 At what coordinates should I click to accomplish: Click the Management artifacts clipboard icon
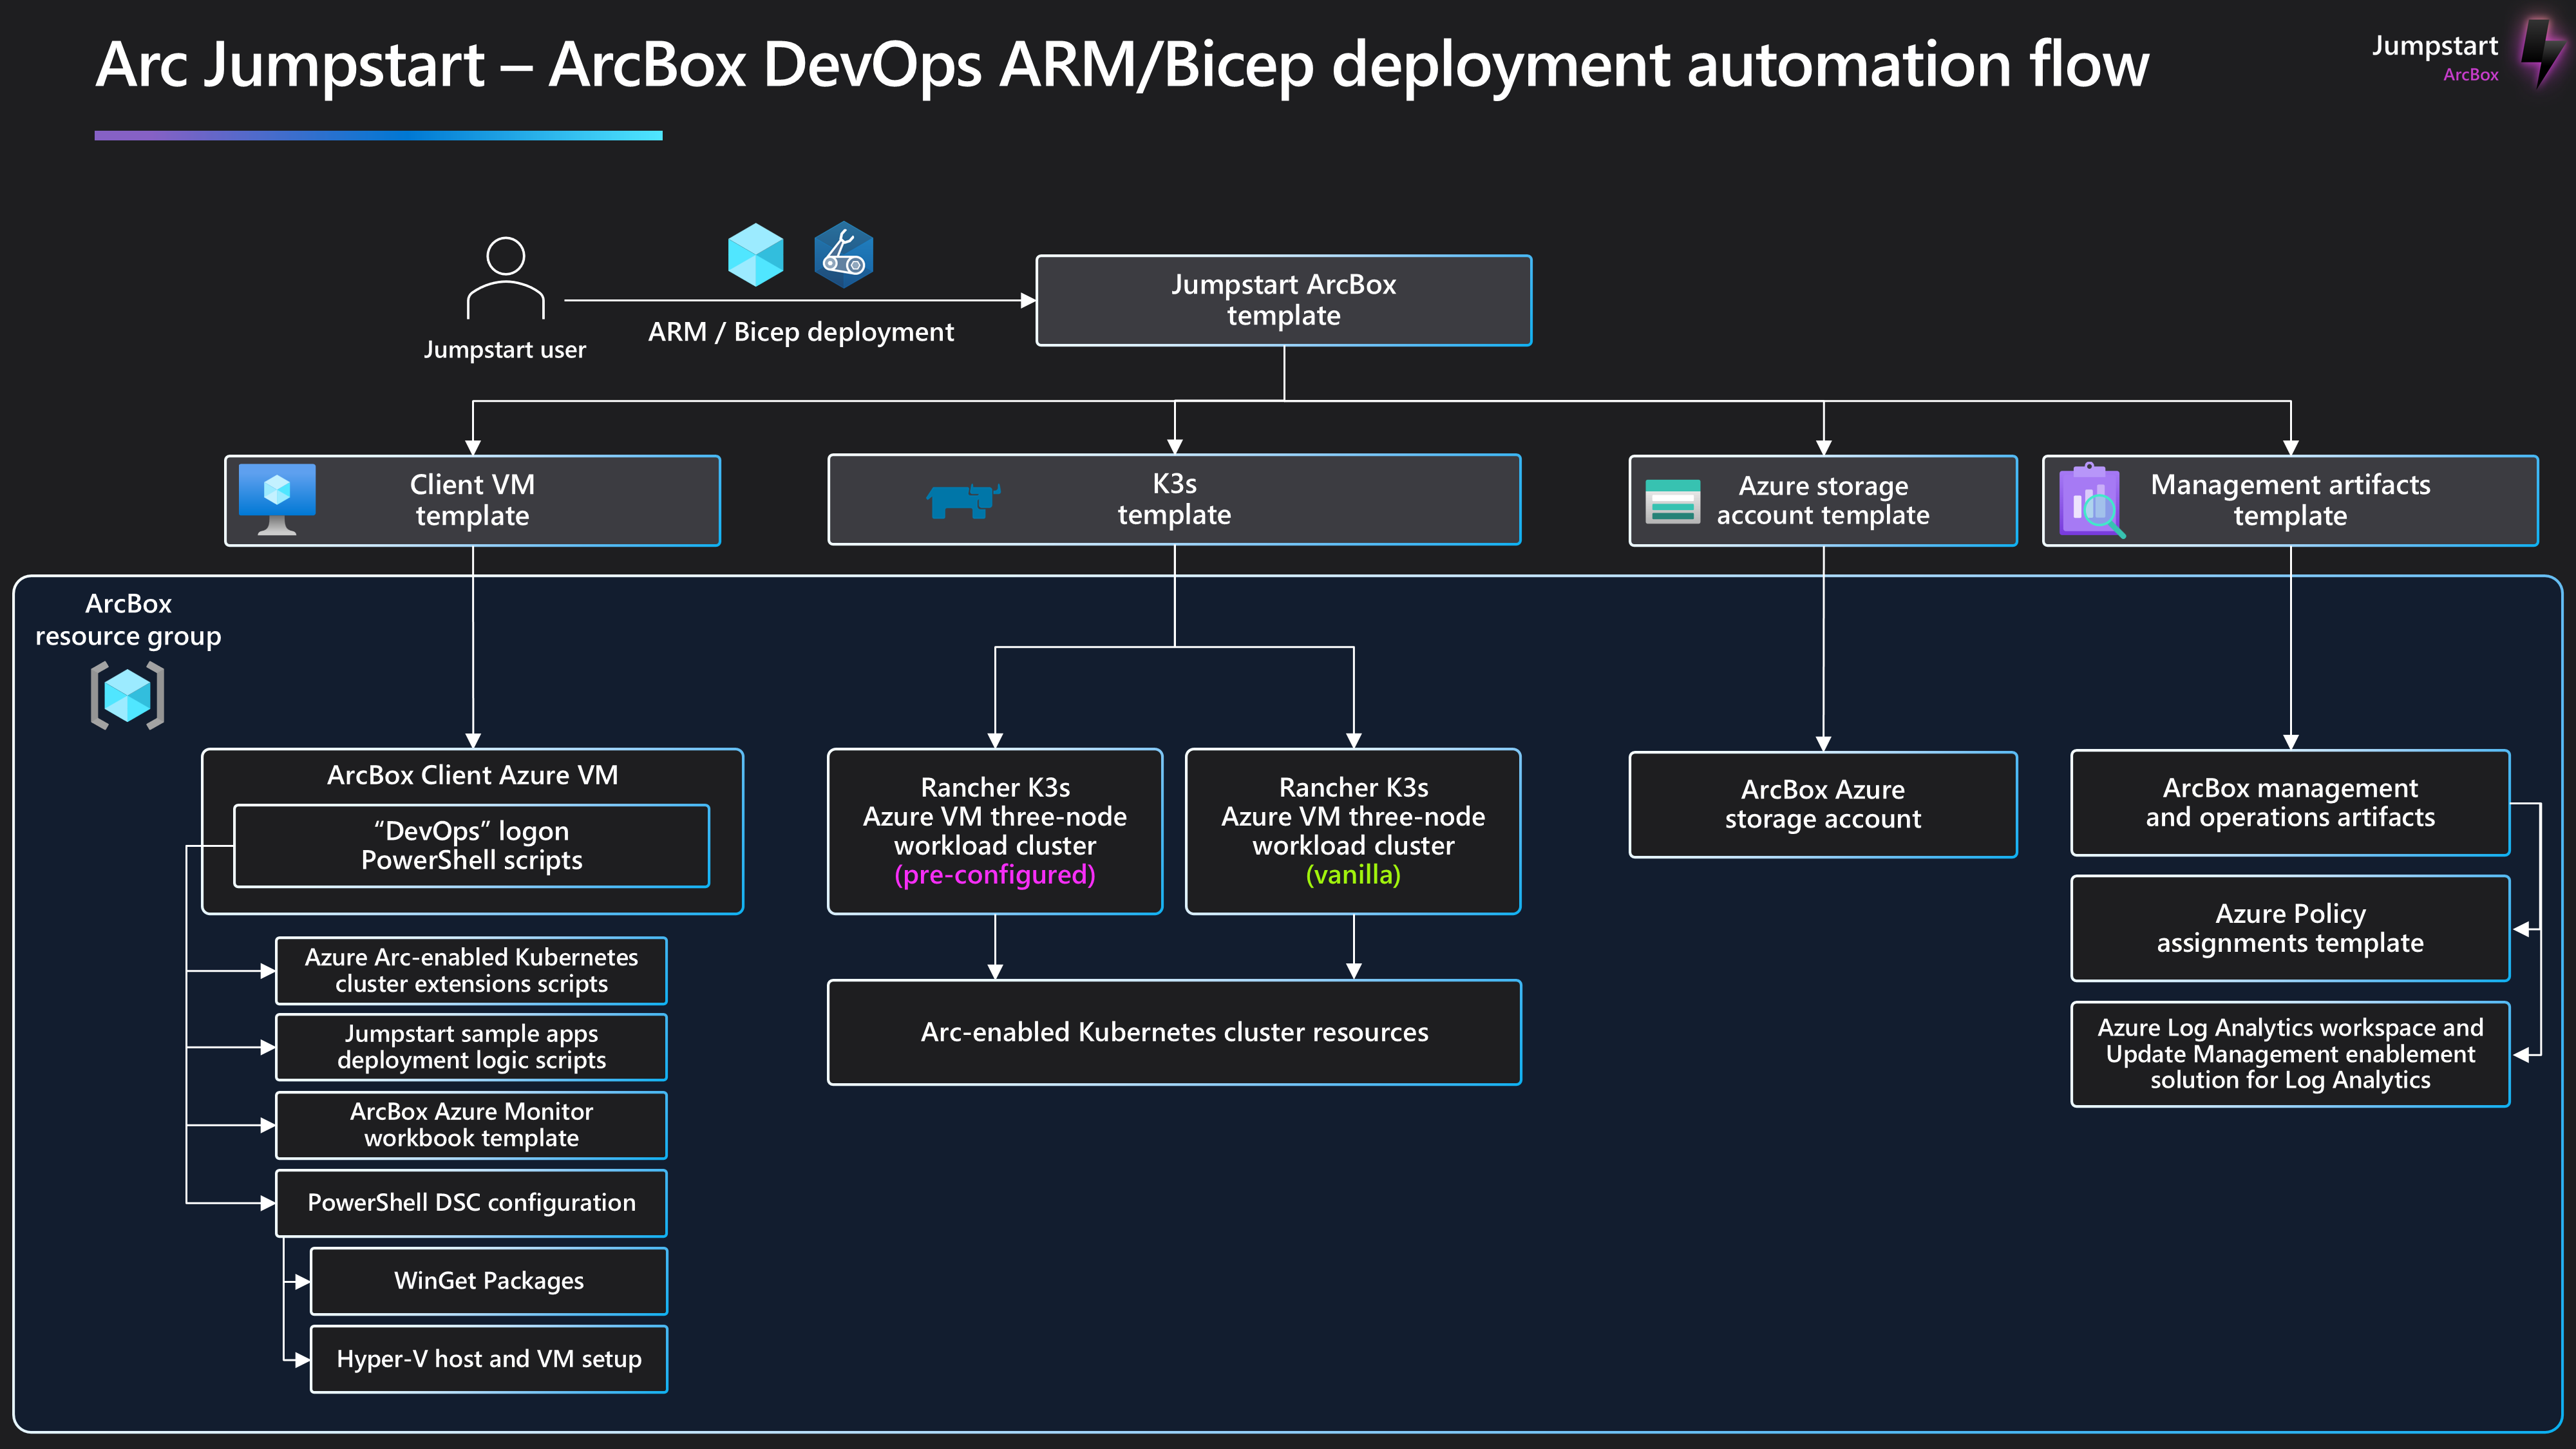pos(2091,500)
